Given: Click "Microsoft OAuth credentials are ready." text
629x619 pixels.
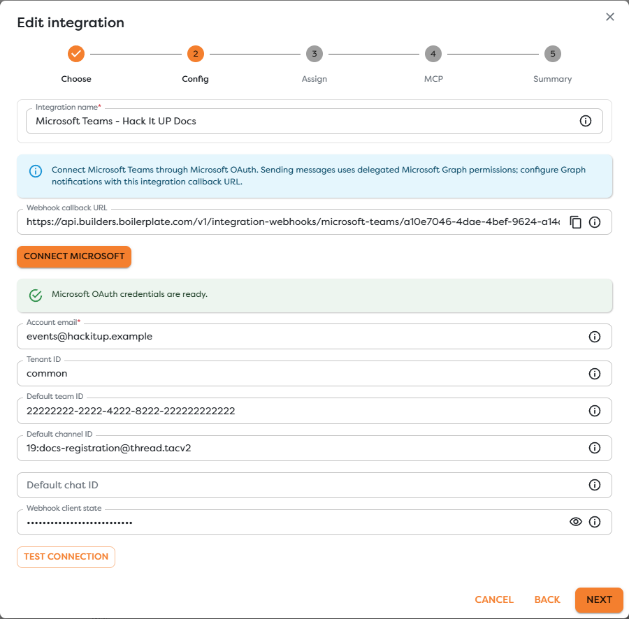Looking at the screenshot, I should tap(129, 294).
